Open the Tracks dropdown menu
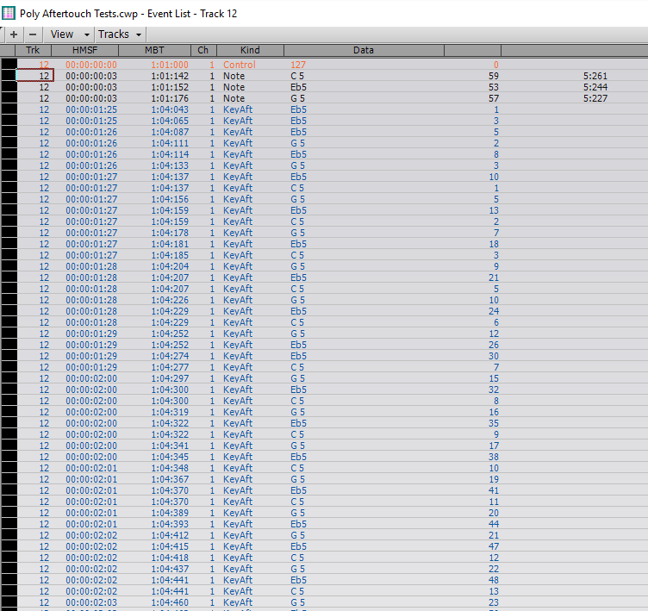The width and height of the screenshot is (648, 611). [119, 34]
